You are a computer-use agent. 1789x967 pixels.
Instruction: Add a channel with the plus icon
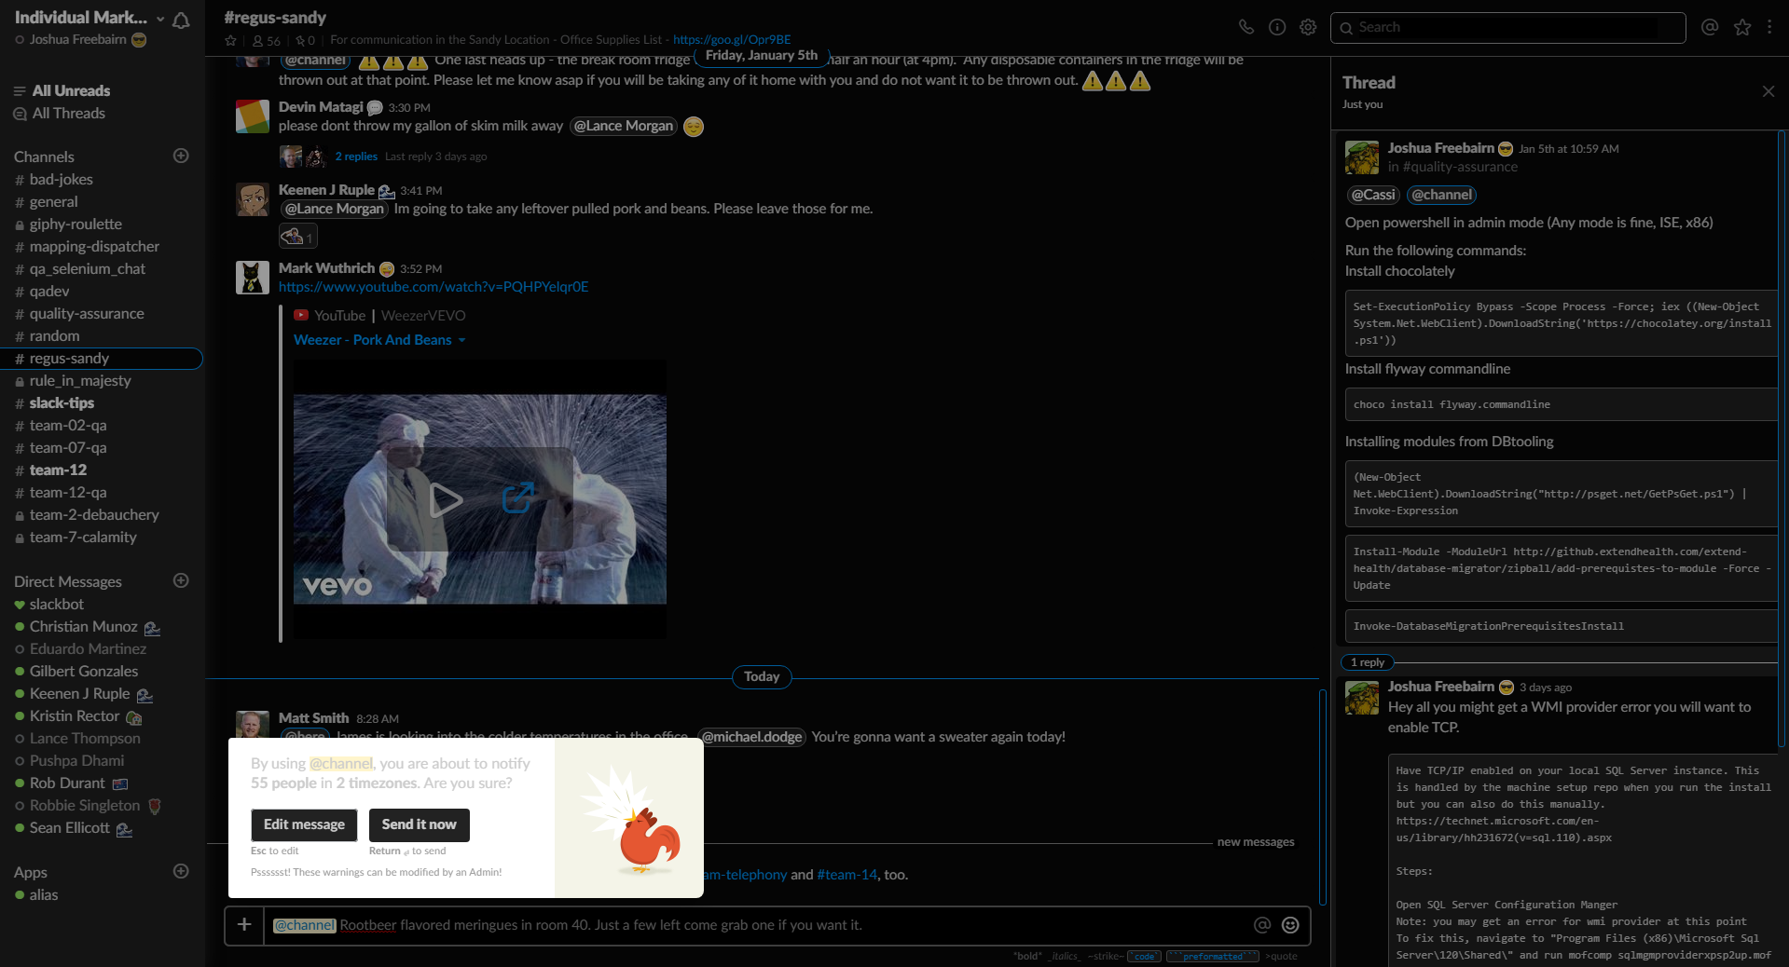(181, 156)
